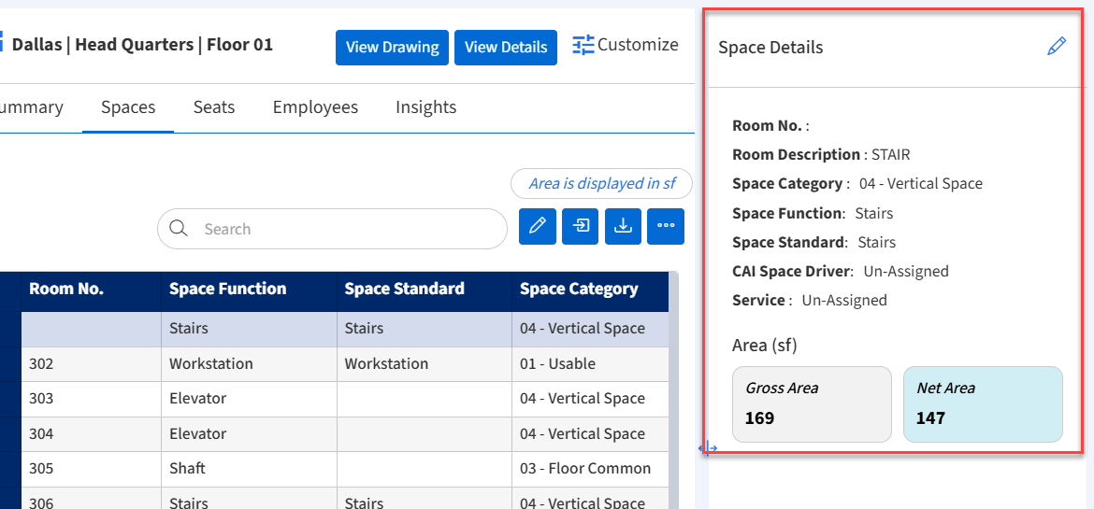Click the Space Category column header

pos(579,290)
